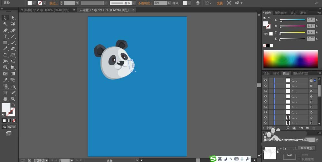Viewport: 322px width, 162px height.
Task: Switch to the 颜色参考 tab
Action: click(280, 13)
